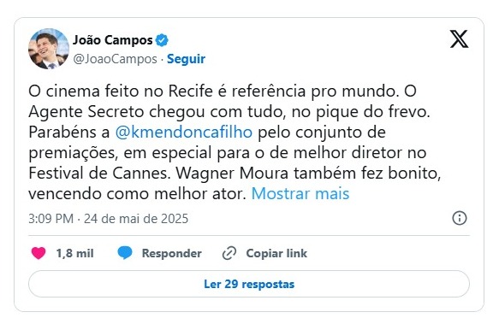Click the chain link copy icon

click(x=229, y=253)
